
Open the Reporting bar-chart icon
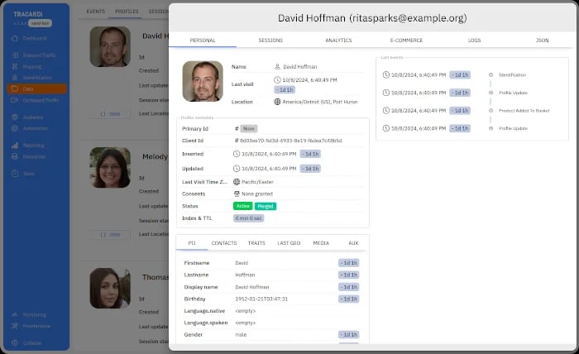pos(15,146)
